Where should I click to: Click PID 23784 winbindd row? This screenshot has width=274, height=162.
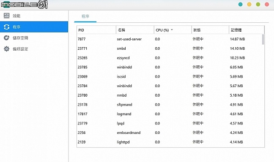coord(170,86)
